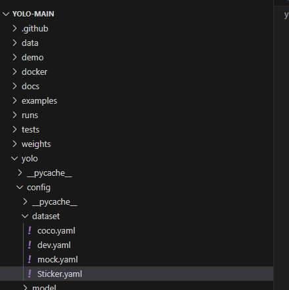This screenshot has width=289, height=290.
Task: Click the YAML icon beside Sticker.yaml
Action: [30, 274]
